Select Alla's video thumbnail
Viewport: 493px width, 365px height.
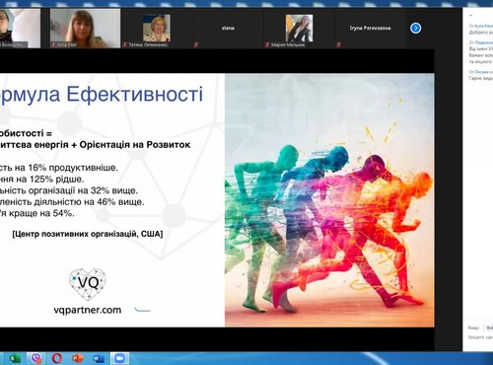pos(85,29)
